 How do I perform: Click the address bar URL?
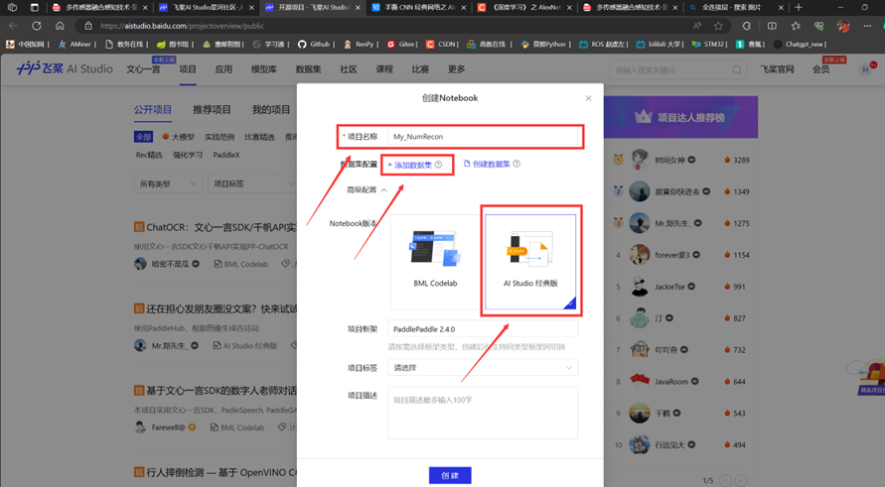[x=183, y=26]
